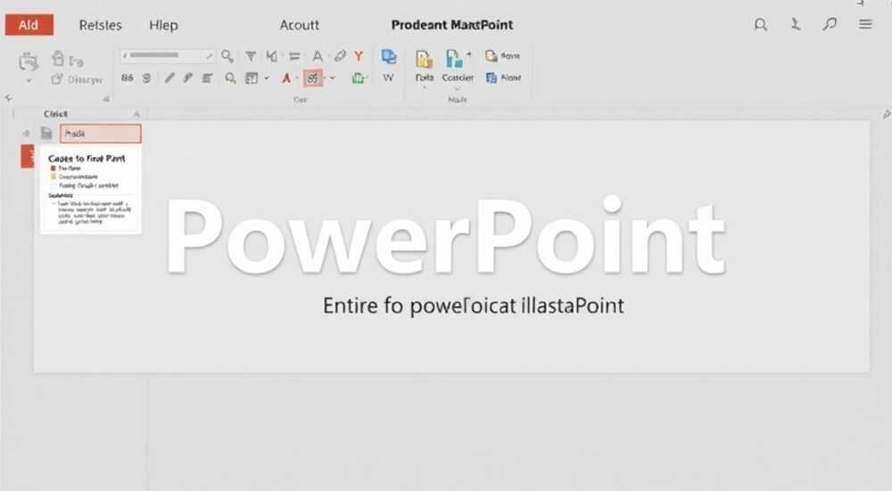The image size is (892, 491).
Task: Expand the arrow under Concler
Action: [458, 89]
